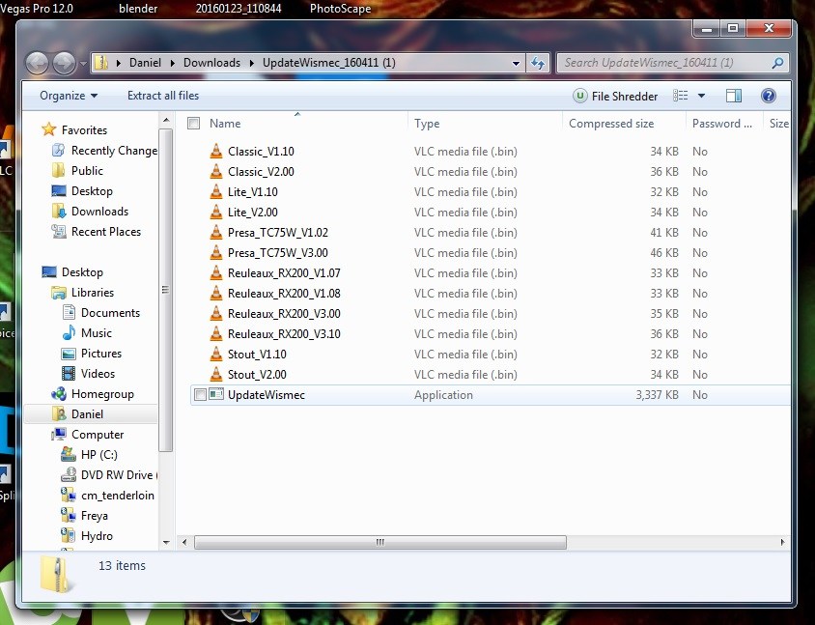Select the Daniel user folder in tree
The width and height of the screenshot is (815, 625).
(77, 413)
